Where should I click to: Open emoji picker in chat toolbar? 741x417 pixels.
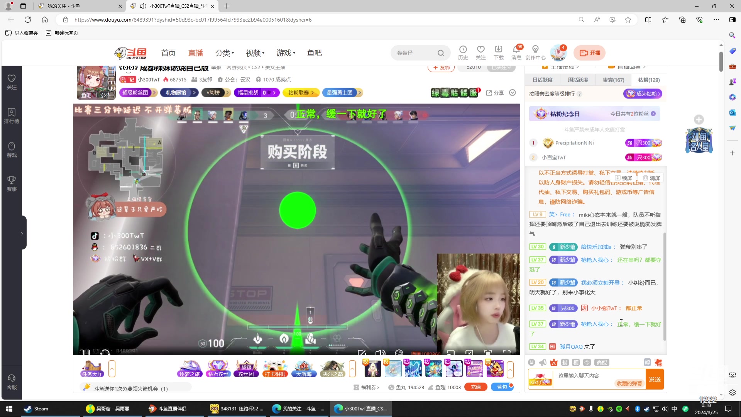[x=531, y=362]
